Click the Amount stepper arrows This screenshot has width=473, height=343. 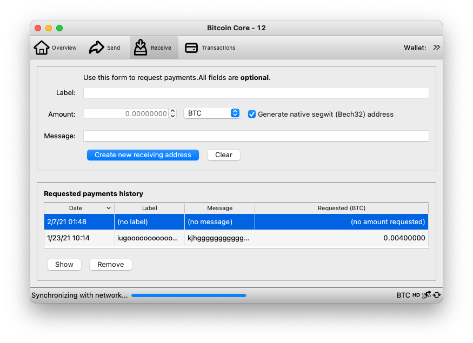tap(173, 113)
